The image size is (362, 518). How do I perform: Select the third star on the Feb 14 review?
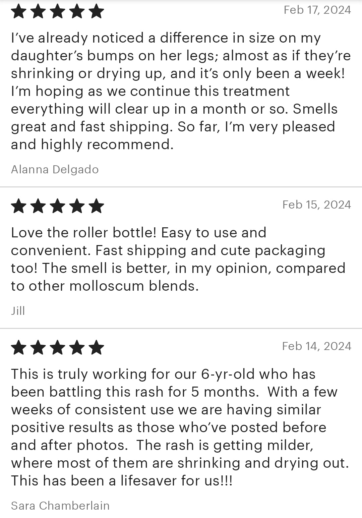(57, 347)
